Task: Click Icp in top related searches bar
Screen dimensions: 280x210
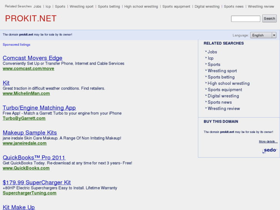Action: point(48,7)
